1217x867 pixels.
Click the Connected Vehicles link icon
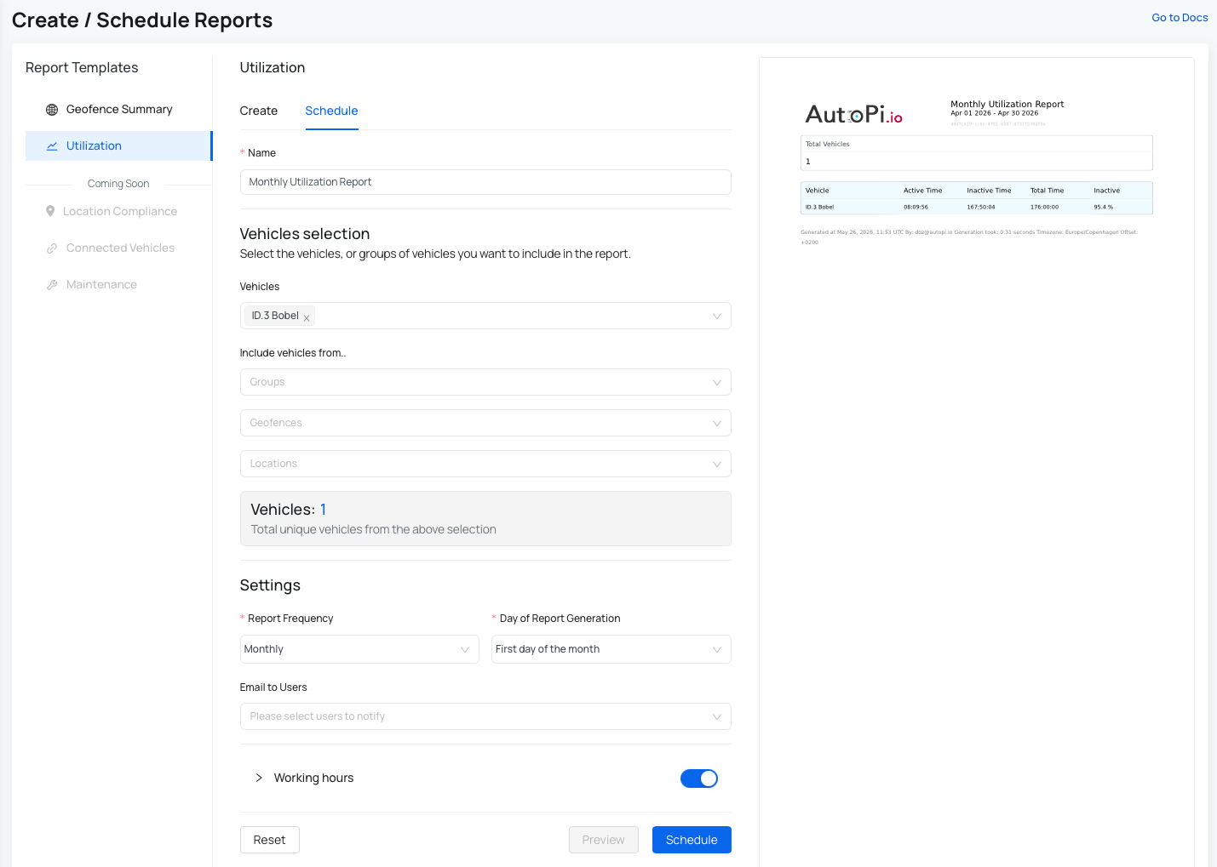point(52,248)
